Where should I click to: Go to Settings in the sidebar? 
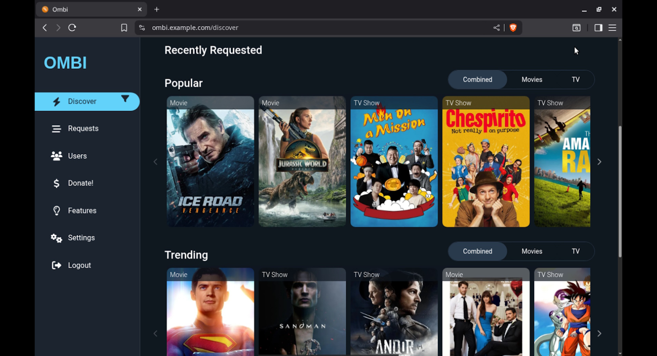pos(81,238)
